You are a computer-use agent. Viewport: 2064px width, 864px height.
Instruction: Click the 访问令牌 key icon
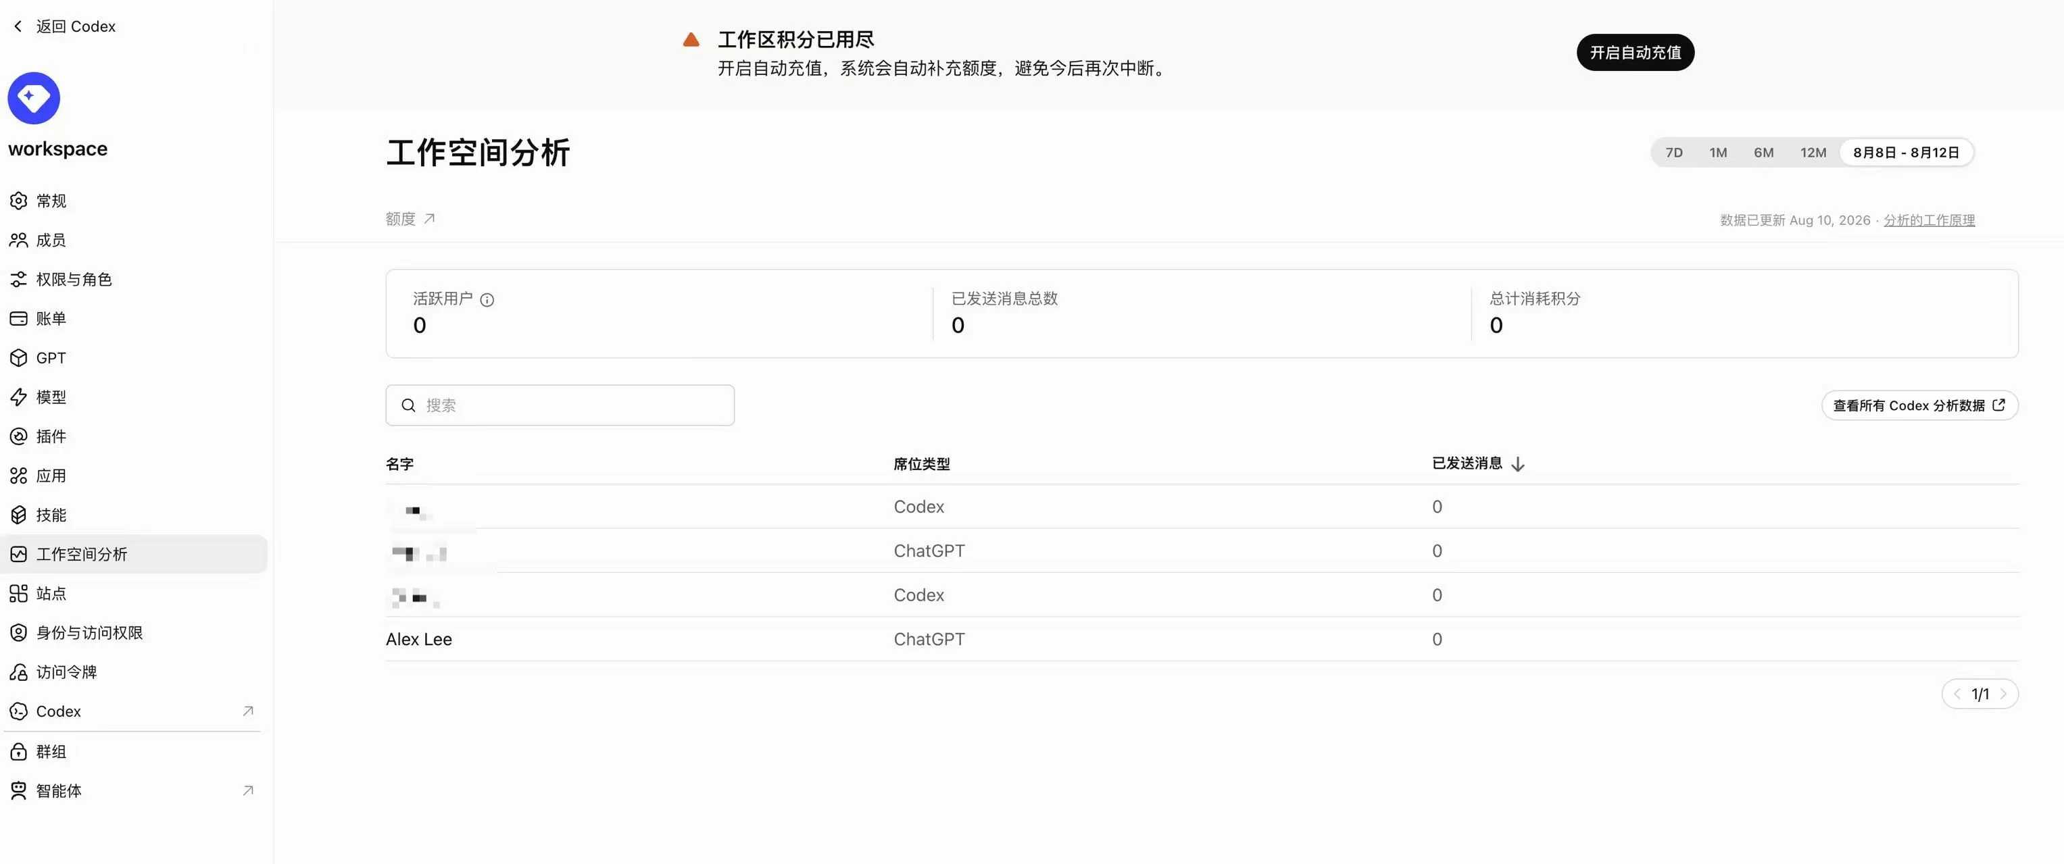(18, 672)
